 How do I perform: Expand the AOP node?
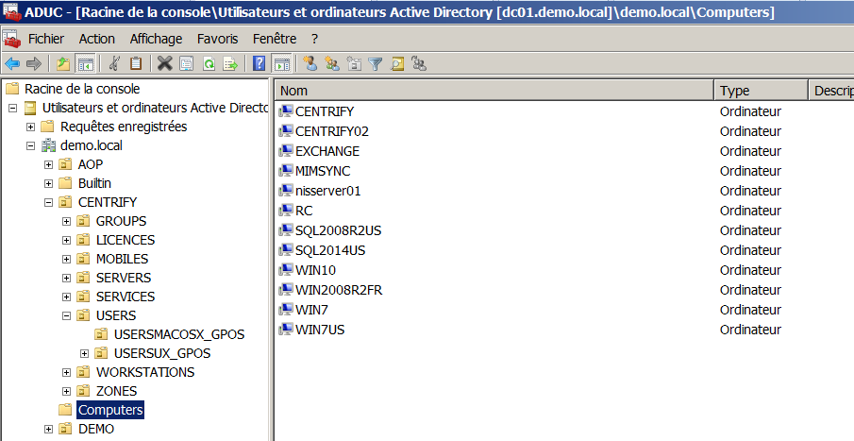point(48,164)
